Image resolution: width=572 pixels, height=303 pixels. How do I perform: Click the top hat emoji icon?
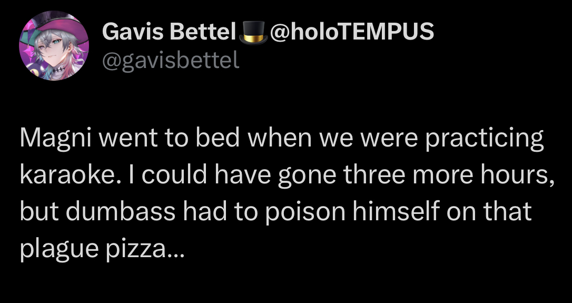tap(251, 33)
